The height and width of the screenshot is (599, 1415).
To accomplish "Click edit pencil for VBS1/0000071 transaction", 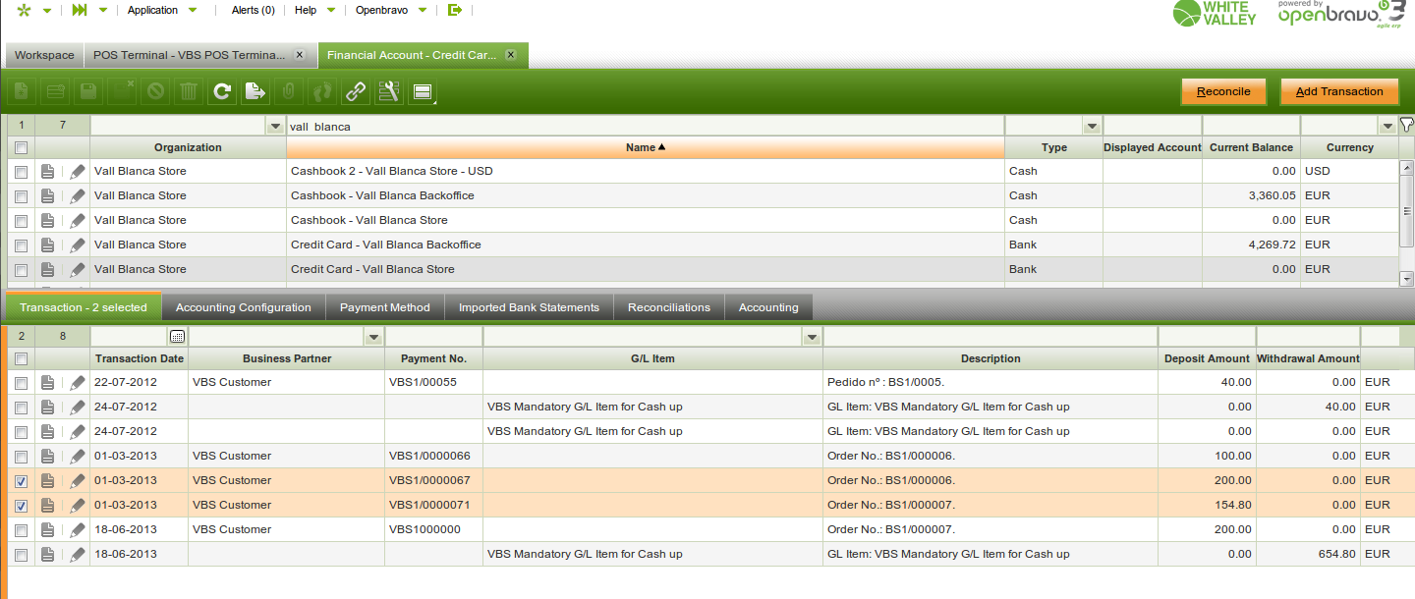I will [78, 505].
